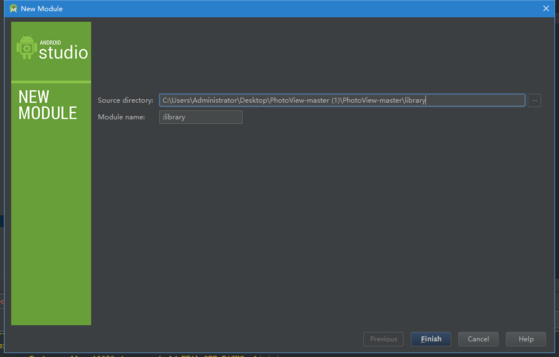Screen dimensions: 559x357
Task: Click the 'New Module' window title
Action: pos(42,8)
